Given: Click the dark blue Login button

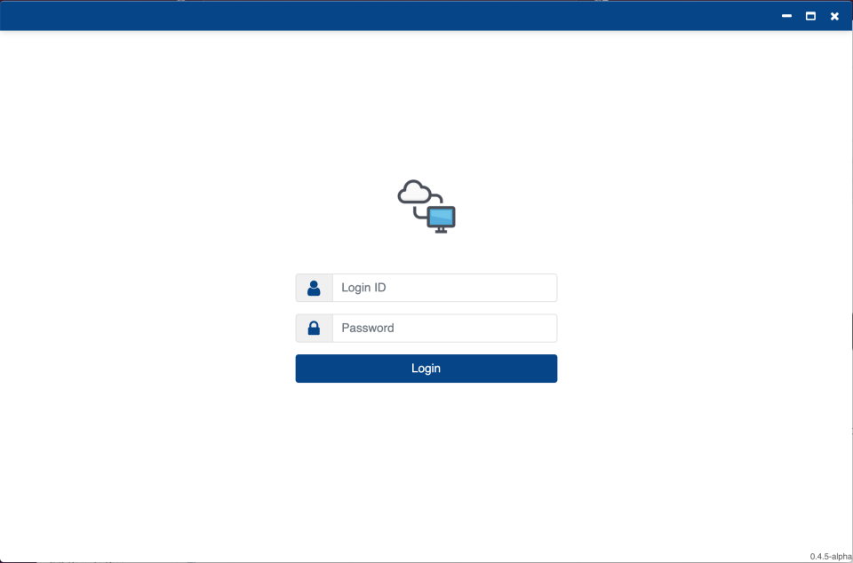Looking at the screenshot, I should [x=426, y=368].
